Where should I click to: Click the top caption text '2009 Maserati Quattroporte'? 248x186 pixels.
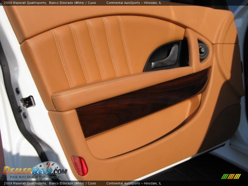25,3
